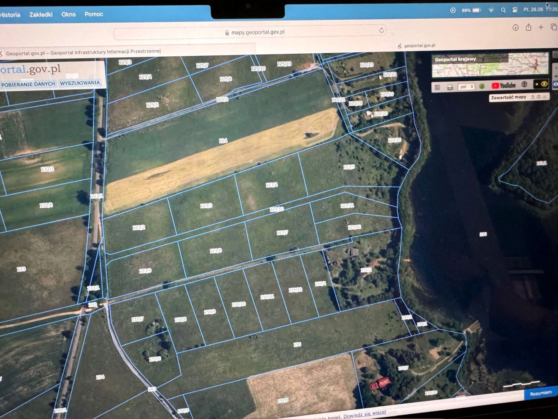
Task: Select parcel label 155/12
Action: (296, 290)
